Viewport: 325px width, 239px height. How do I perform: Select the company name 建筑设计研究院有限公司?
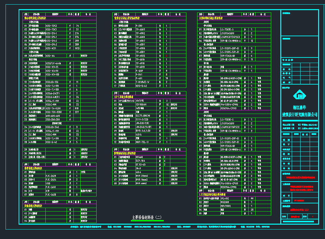(300, 115)
